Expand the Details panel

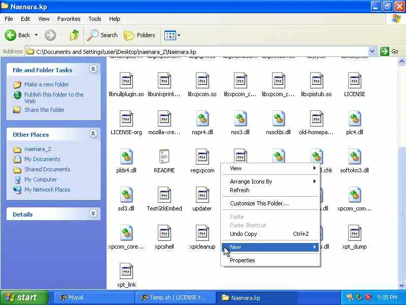click(x=93, y=213)
